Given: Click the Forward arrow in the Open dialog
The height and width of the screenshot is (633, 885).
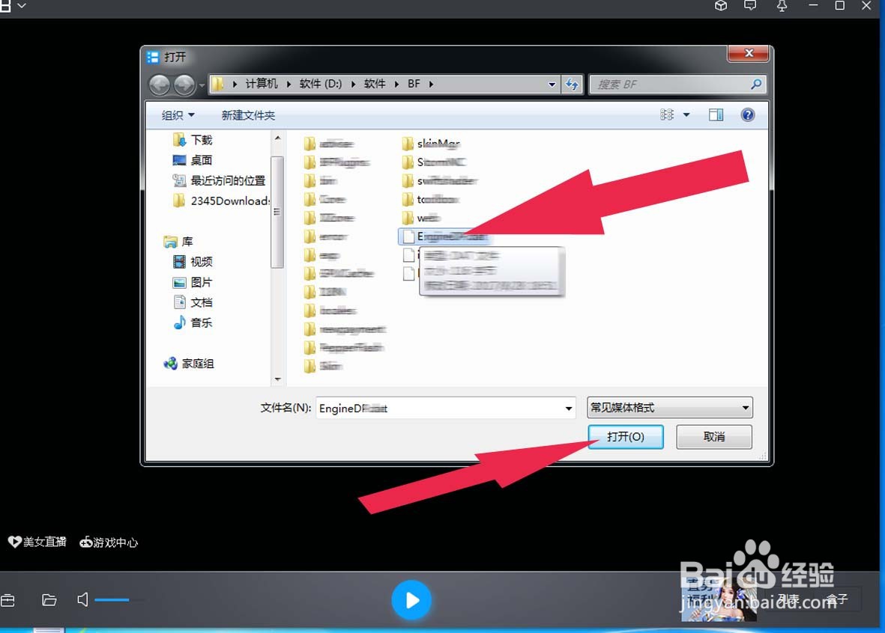Looking at the screenshot, I should pyautogui.click(x=184, y=85).
